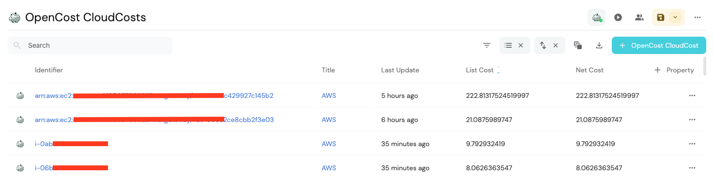Click the Net Cost column header
The height and width of the screenshot is (177, 714).
590,70
